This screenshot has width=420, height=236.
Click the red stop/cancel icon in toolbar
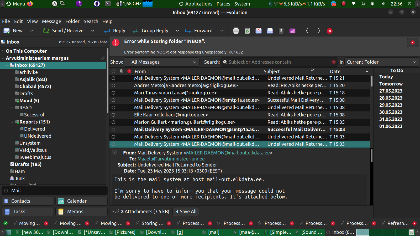pyautogui.click(x=330, y=31)
